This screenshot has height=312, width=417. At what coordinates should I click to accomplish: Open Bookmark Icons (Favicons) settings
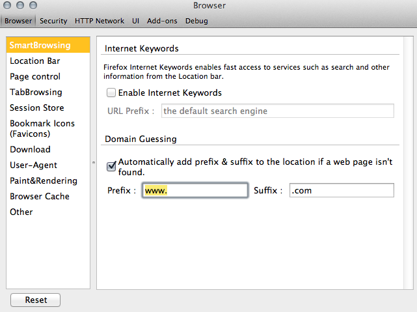(x=42, y=128)
